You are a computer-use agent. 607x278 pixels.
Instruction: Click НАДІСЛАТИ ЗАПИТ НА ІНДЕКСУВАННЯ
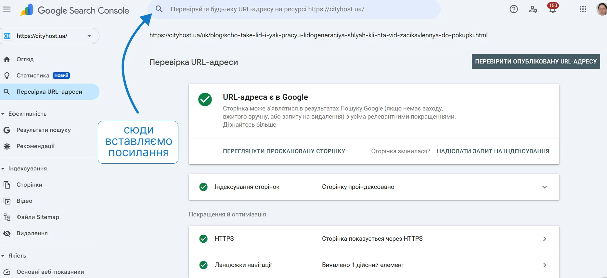(493, 151)
